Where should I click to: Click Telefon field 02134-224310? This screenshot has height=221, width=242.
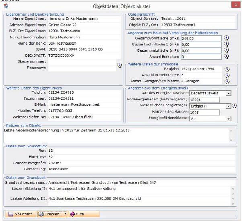click(84, 92)
